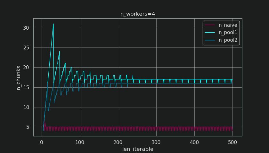Click the y-axis tick label 25

click(26, 47)
